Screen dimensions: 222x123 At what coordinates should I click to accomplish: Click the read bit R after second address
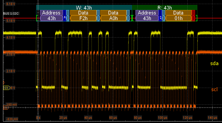[x=160, y=16]
